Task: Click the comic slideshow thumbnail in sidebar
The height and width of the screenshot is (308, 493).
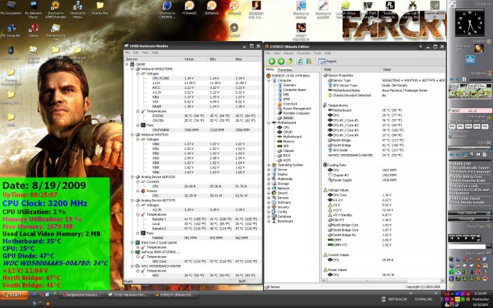Action: click(470, 92)
